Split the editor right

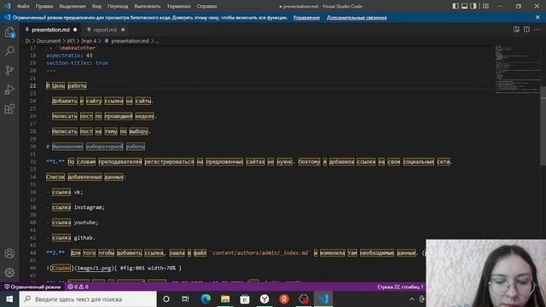tap(526, 30)
